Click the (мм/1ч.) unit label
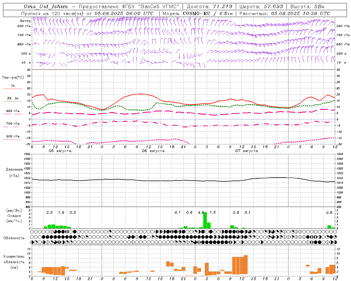351x281 pixels. click(x=14, y=221)
